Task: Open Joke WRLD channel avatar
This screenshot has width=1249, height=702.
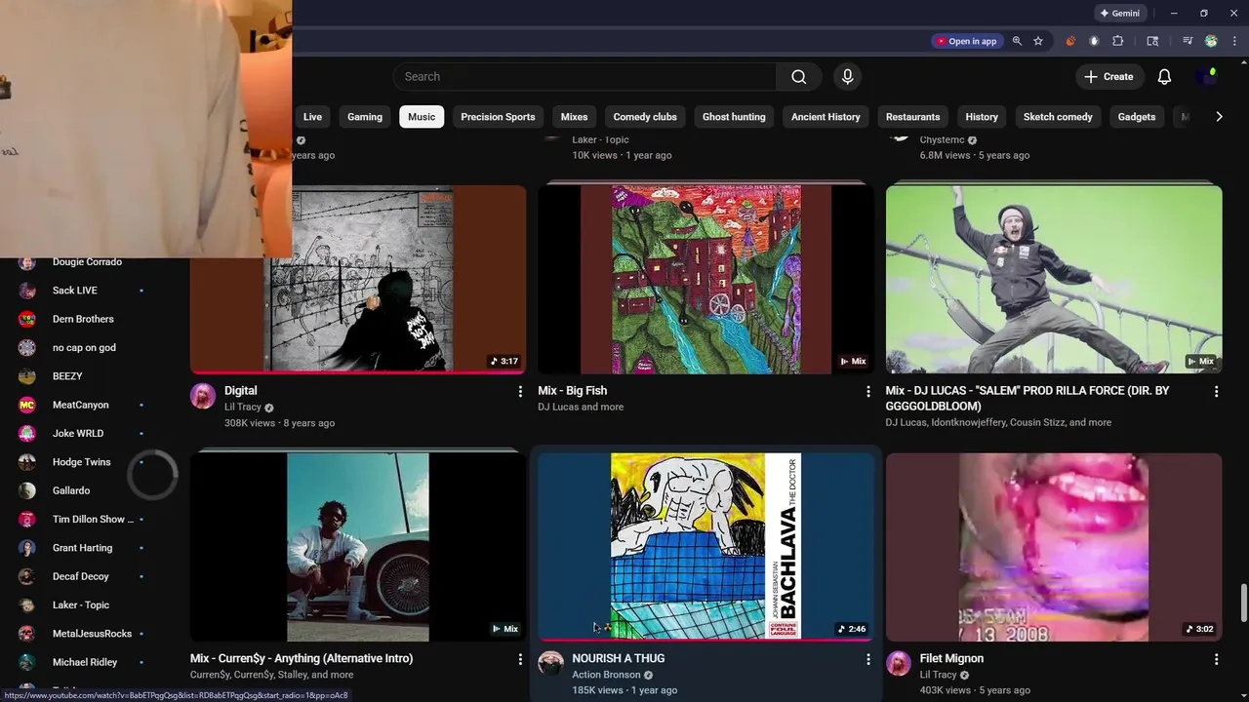Action: tap(27, 433)
